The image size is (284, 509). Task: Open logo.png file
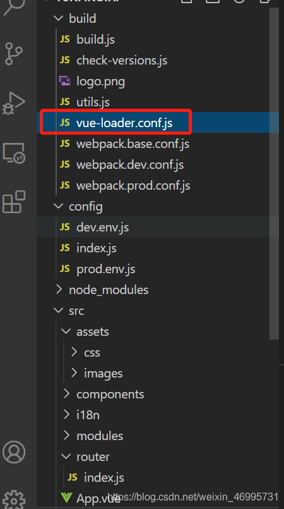(x=101, y=81)
